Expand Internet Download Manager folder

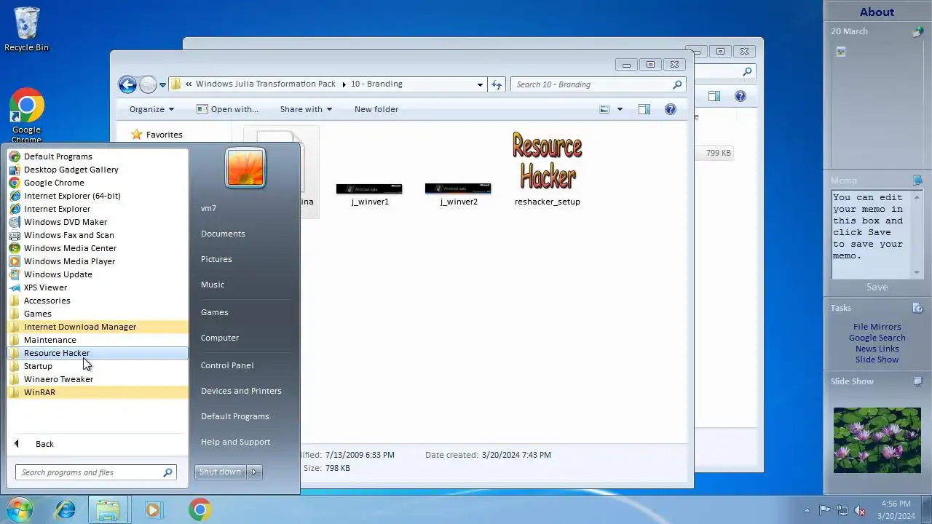click(98, 327)
